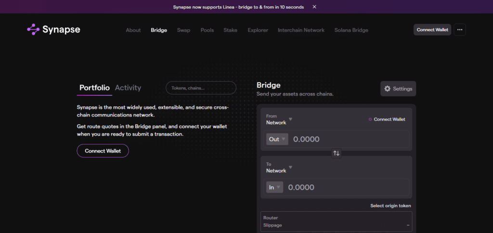Focus the Tokens, chains search field
The height and width of the screenshot is (233, 493).
(x=201, y=88)
